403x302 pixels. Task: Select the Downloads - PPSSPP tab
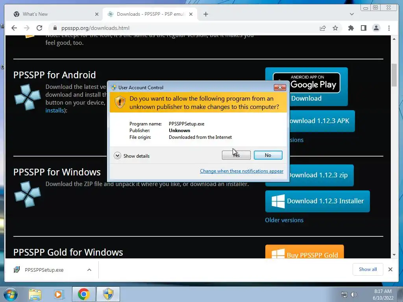[150, 14]
